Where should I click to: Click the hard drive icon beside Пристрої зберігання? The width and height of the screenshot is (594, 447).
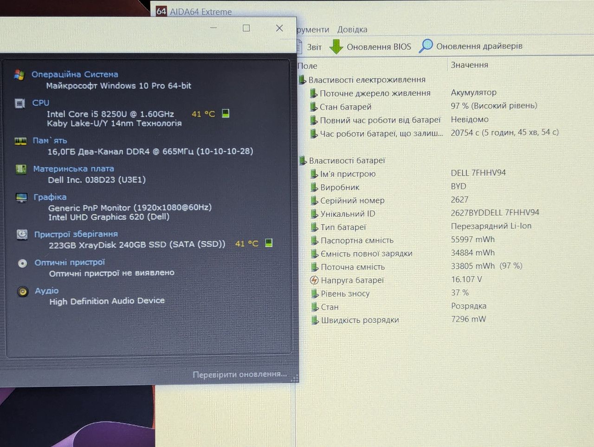click(x=22, y=234)
